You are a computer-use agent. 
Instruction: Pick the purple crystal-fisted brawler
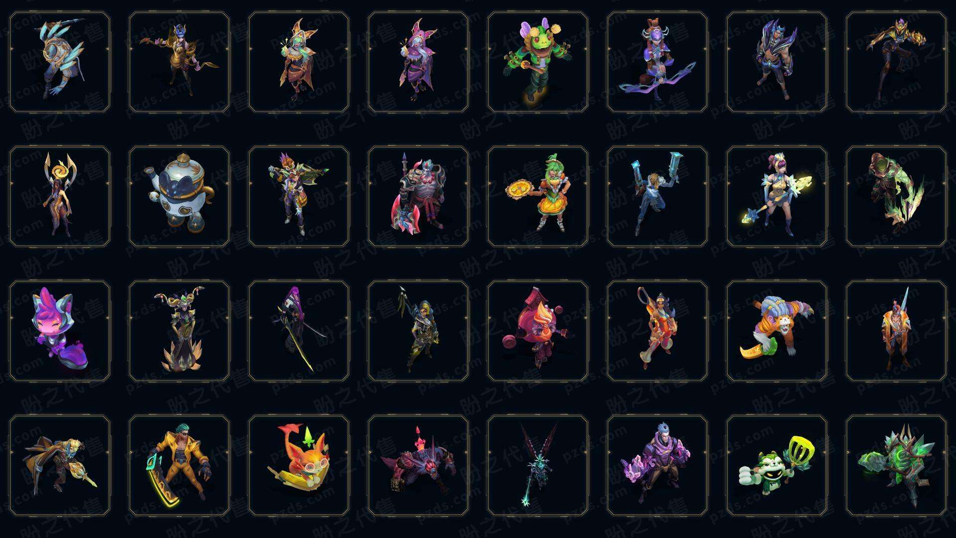coord(657,465)
